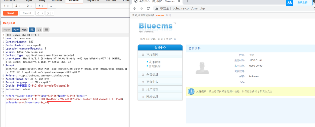
Task: Switch request view to Pretty
Action: [x=7, y=30]
